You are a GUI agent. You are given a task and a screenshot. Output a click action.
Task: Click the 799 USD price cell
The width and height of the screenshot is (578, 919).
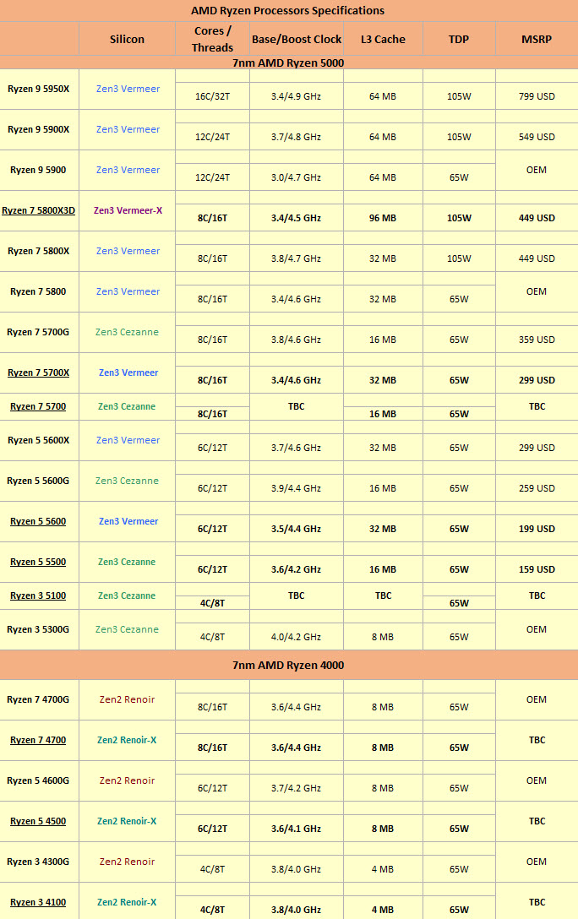click(537, 96)
